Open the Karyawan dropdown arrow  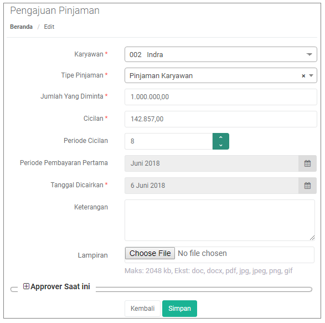(309, 54)
